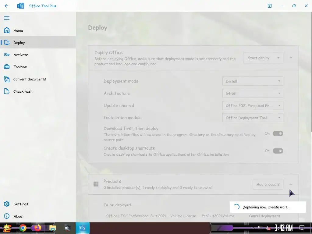This screenshot has width=312, height=234.
Task: Open the Installation module dropdown
Action: pos(253,118)
